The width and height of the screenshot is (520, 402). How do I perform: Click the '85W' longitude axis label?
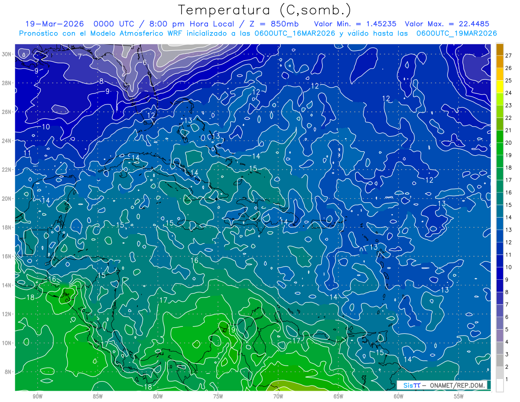[x=97, y=397]
